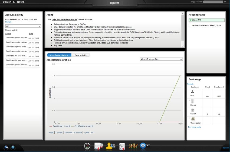Open the manage users icon in dock
230x152 pixels.
point(110,146)
